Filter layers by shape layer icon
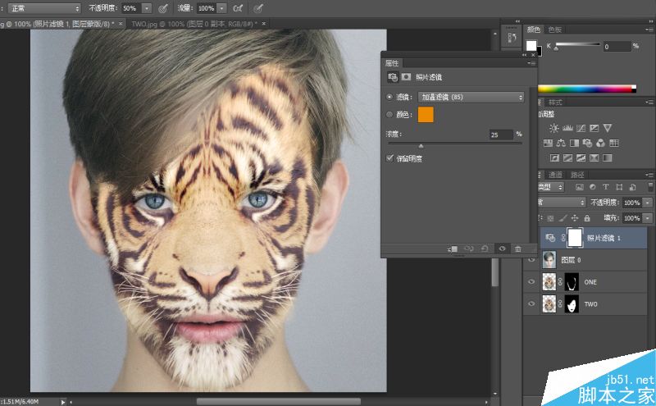 (x=619, y=187)
